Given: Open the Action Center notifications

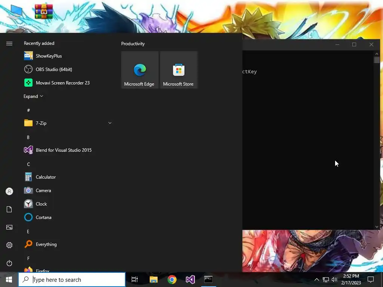Looking at the screenshot, I should (371, 280).
